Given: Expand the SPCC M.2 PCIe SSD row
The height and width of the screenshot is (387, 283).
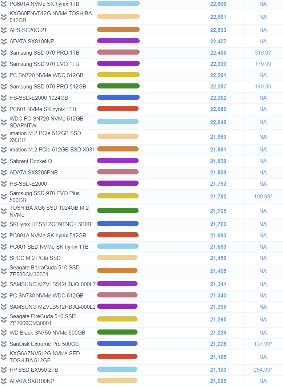Looking at the screenshot, I should [3, 258].
